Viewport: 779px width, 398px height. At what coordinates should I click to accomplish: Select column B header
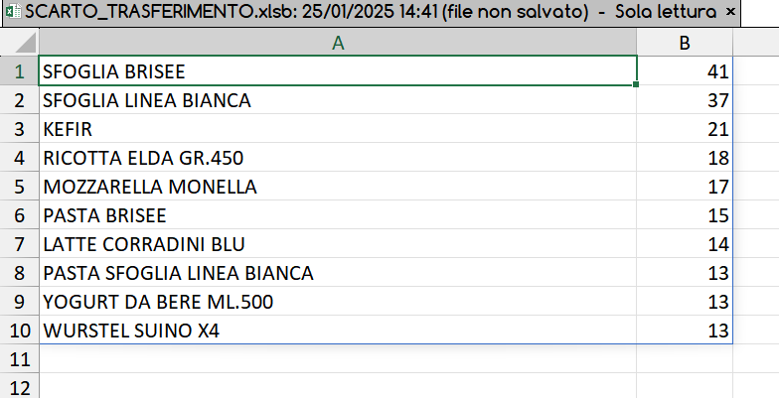(685, 43)
